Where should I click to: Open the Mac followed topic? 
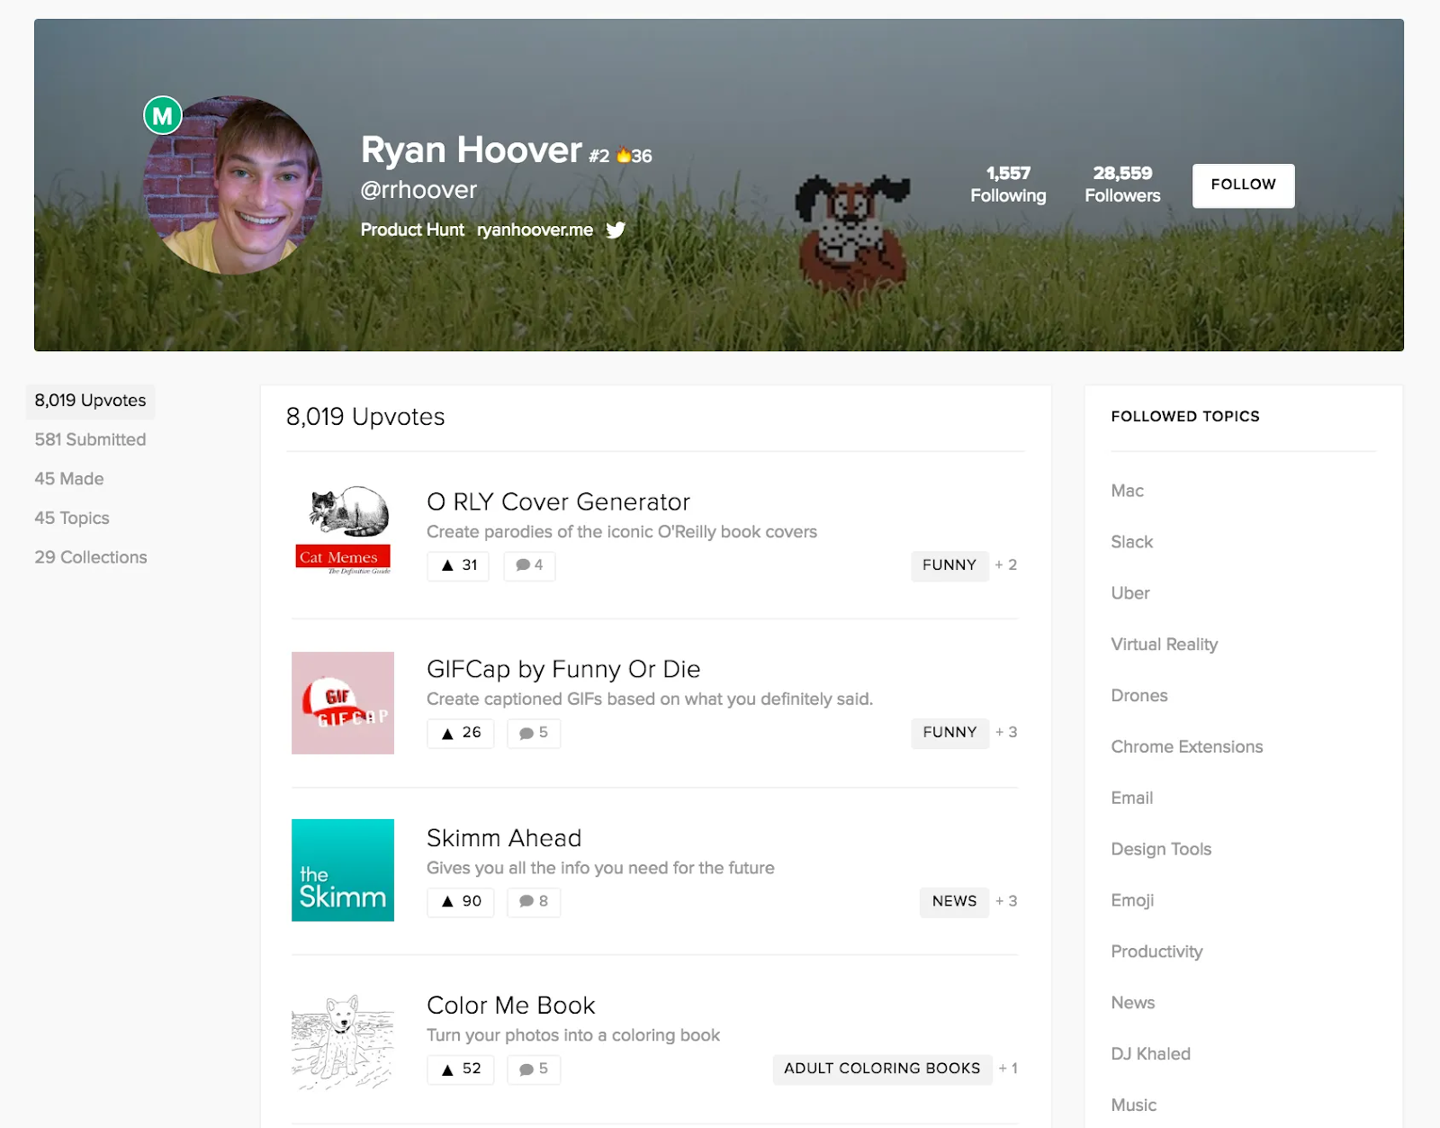(x=1127, y=491)
